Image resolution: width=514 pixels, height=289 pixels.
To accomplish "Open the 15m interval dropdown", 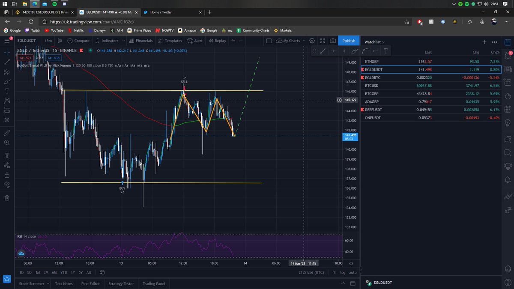I will click(x=48, y=41).
